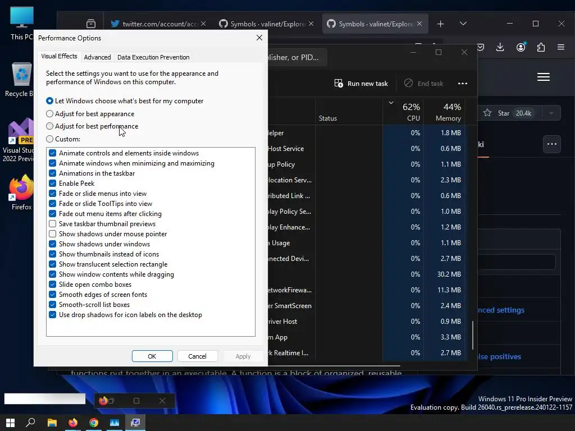Close the Performance Options dialog

tap(259, 38)
